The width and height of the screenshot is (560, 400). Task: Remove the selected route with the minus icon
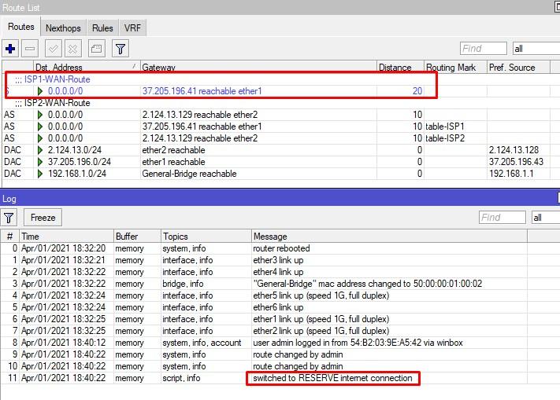point(30,49)
